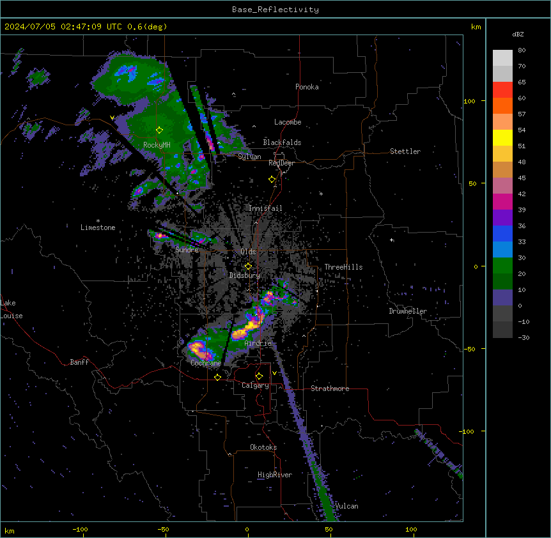Click the Calgary city label
Screen dimensions: 551x538
[x=256, y=385]
